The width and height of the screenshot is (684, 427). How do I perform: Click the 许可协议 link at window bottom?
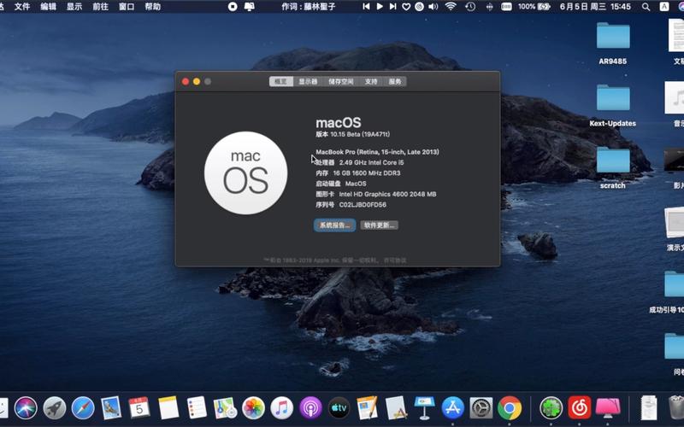395,260
